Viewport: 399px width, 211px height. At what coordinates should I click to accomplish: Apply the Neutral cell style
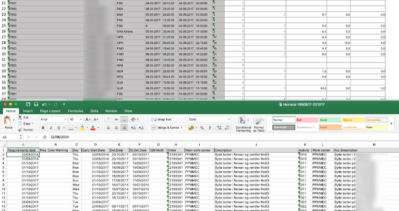pos(353,120)
